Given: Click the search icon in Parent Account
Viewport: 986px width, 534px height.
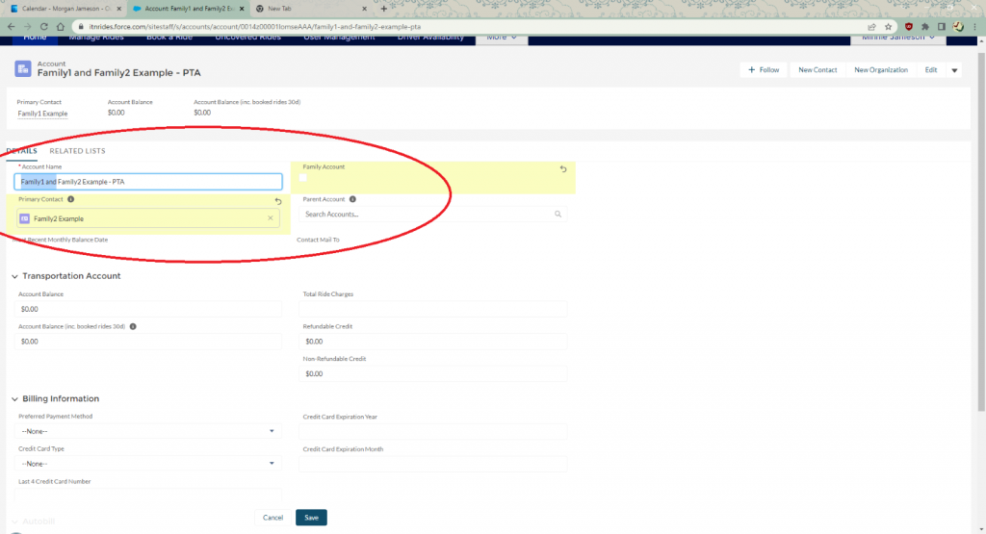Looking at the screenshot, I should pos(558,215).
